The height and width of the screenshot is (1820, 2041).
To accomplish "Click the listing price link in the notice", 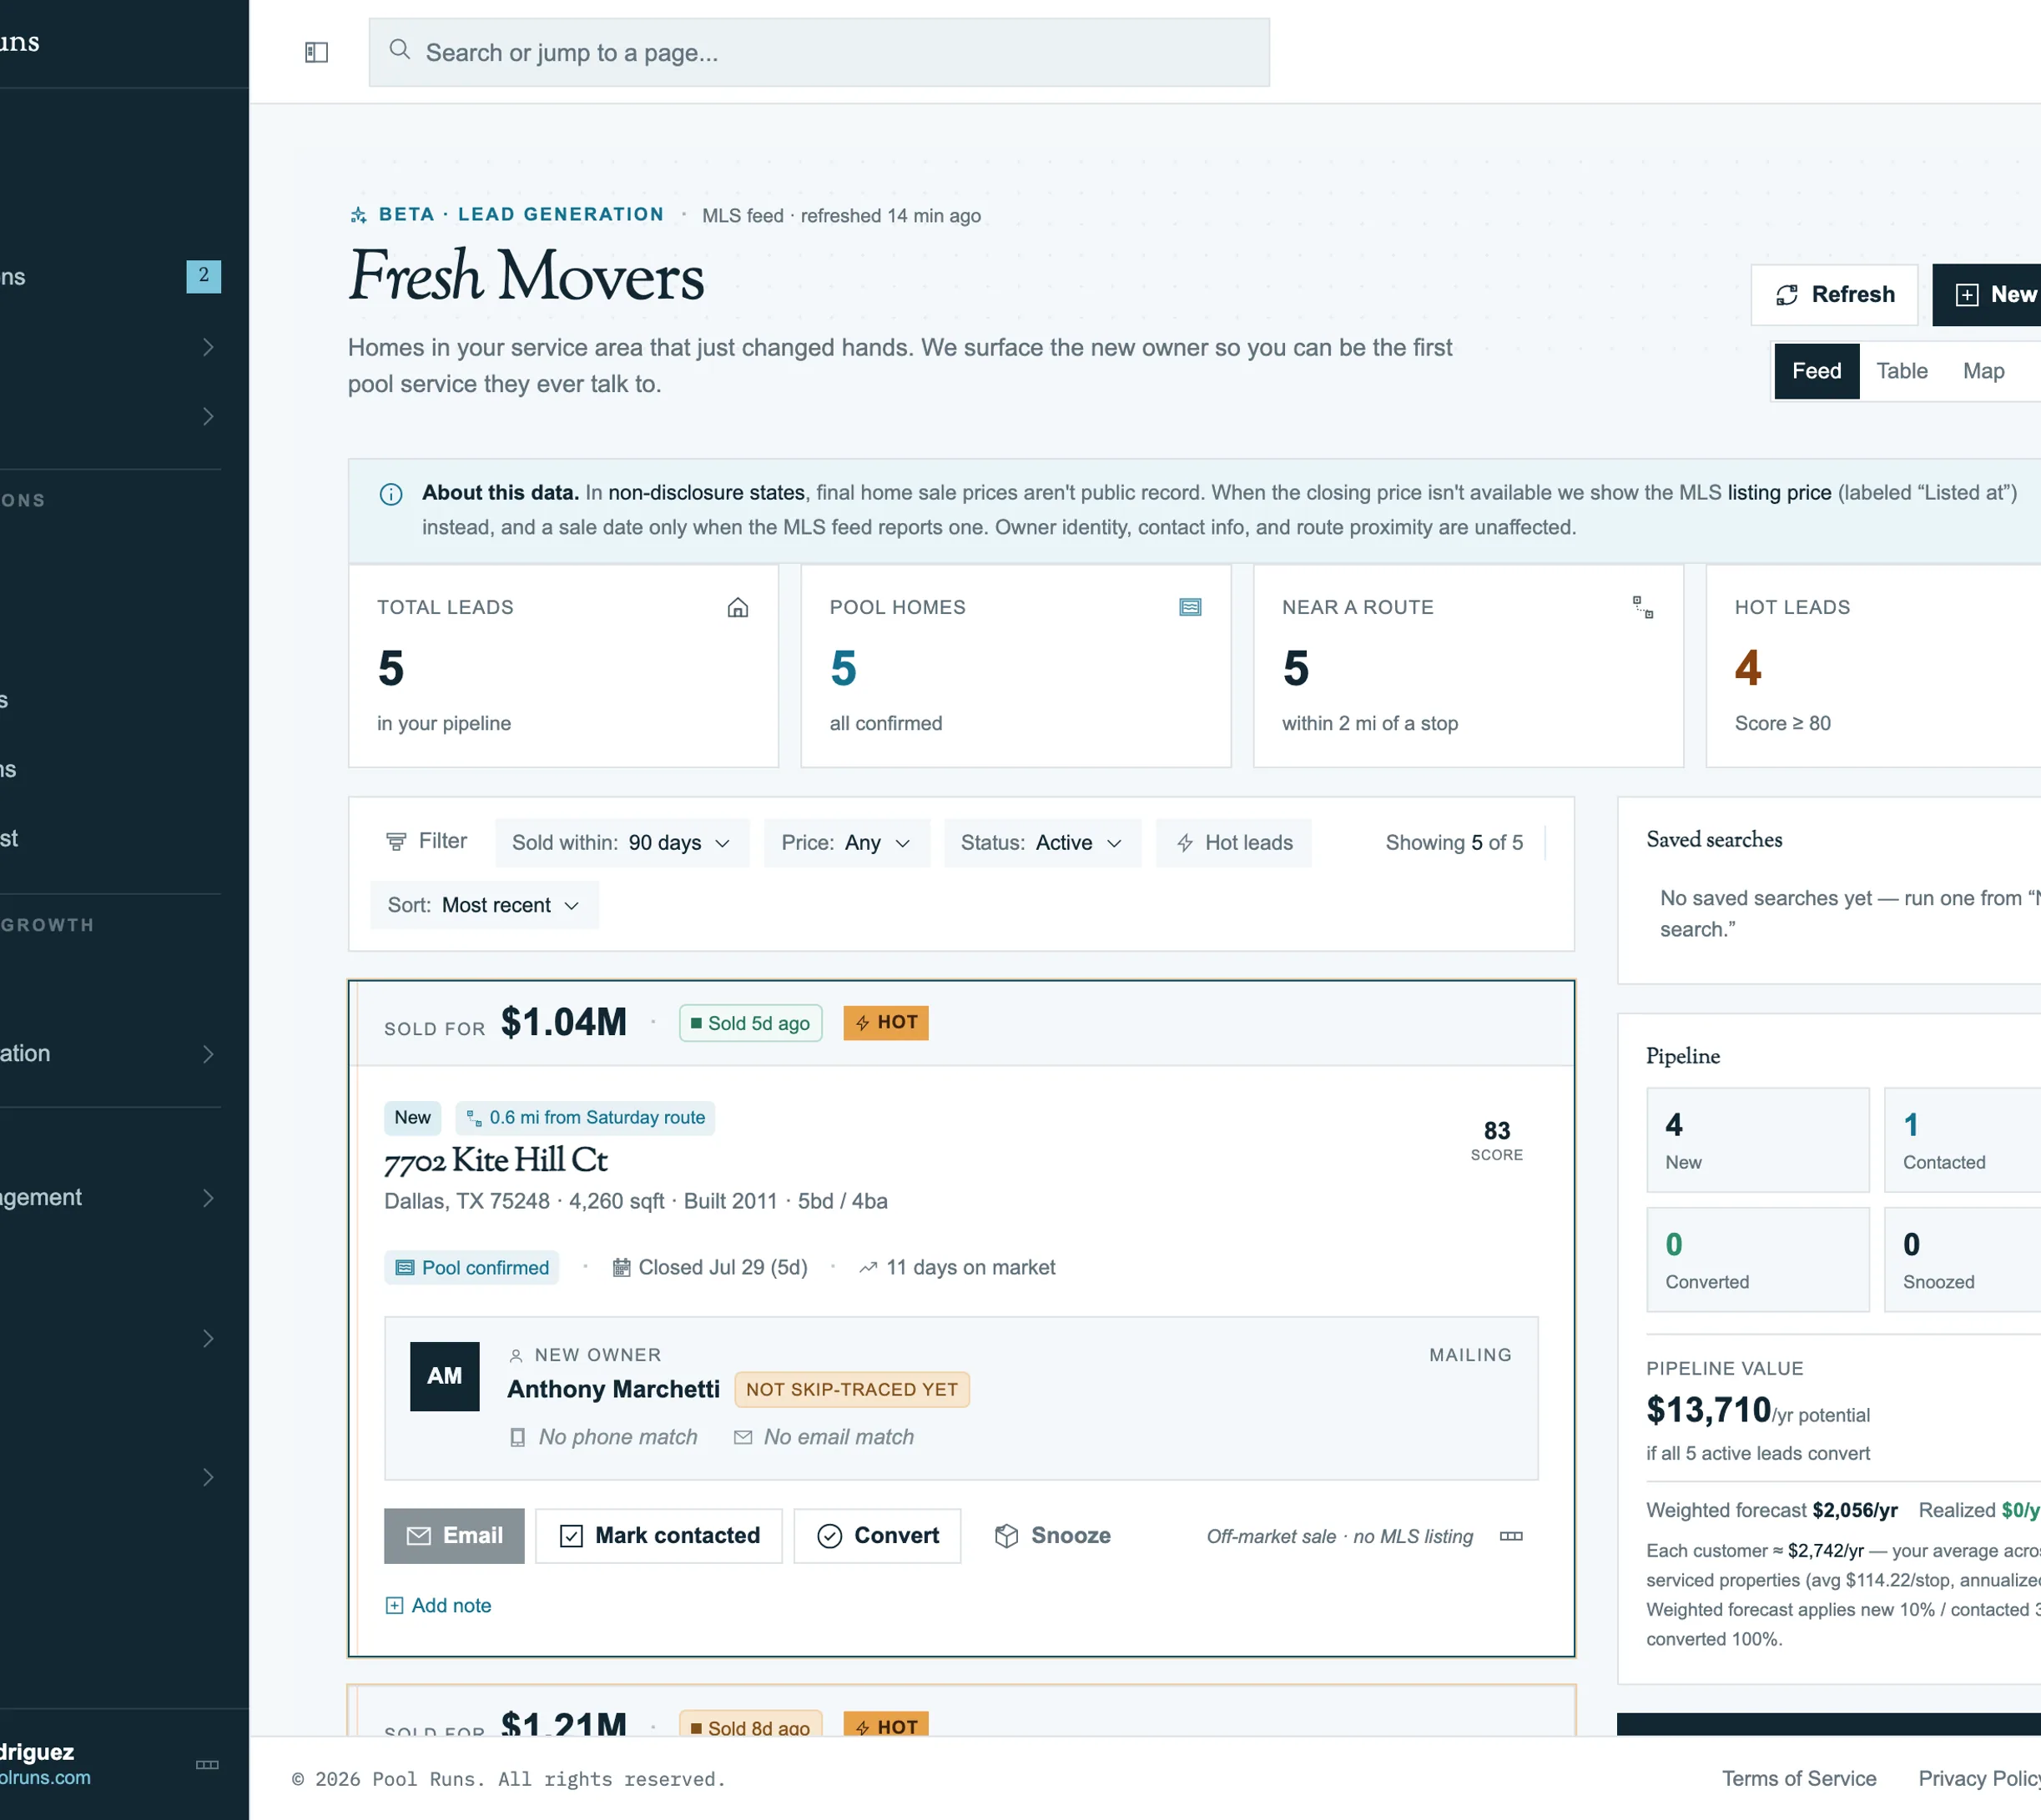I will pyautogui.click(x=1779, y=493).
